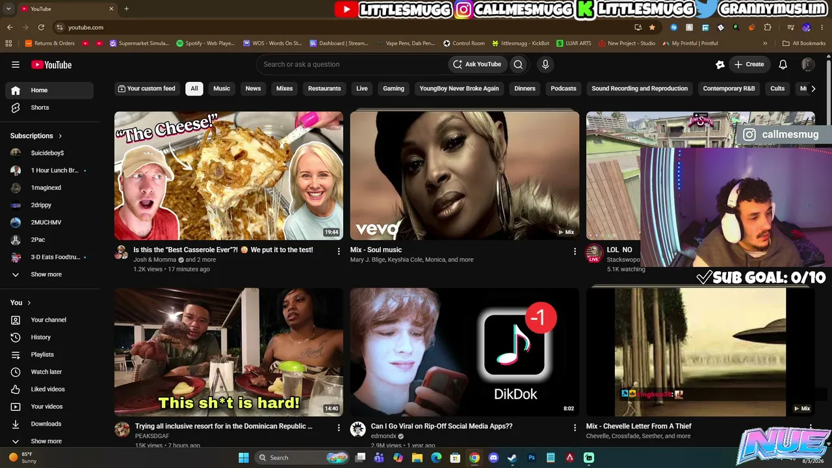Bookmark this page with the star

tap(652, 27)
